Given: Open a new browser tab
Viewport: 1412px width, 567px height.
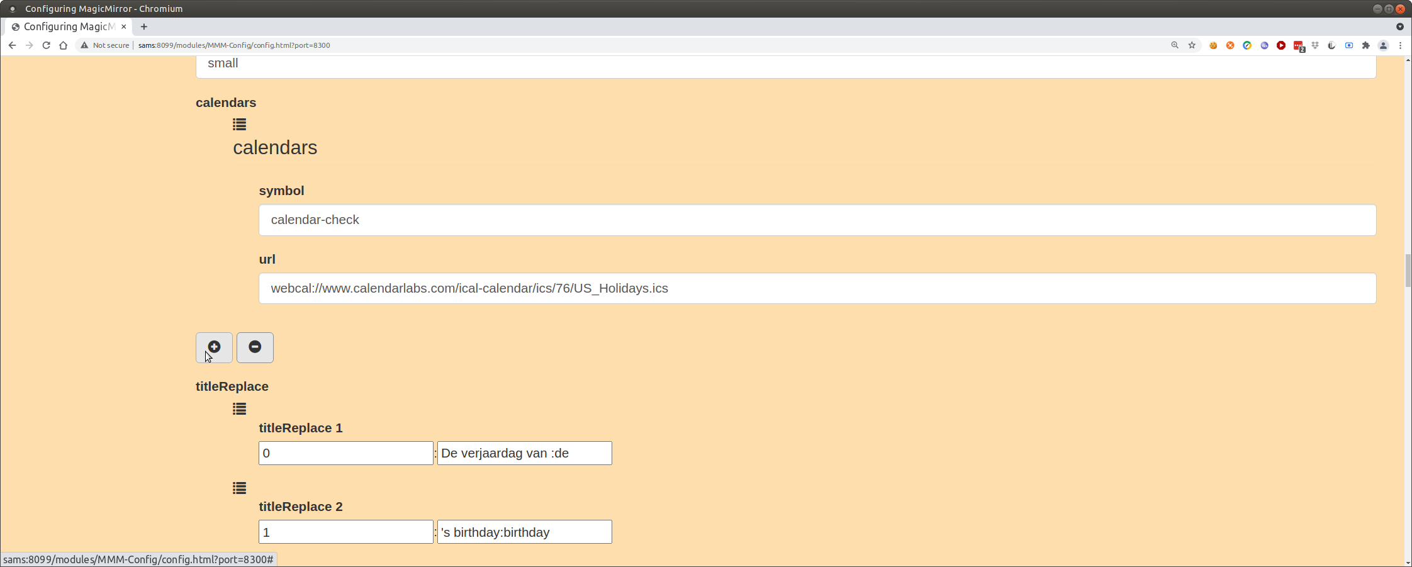Looking at the screenshot, I should [x=144, y=26].
